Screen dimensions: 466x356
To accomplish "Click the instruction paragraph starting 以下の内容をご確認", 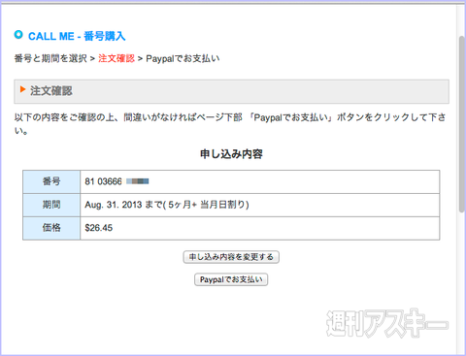I will (x=230, y=124).
